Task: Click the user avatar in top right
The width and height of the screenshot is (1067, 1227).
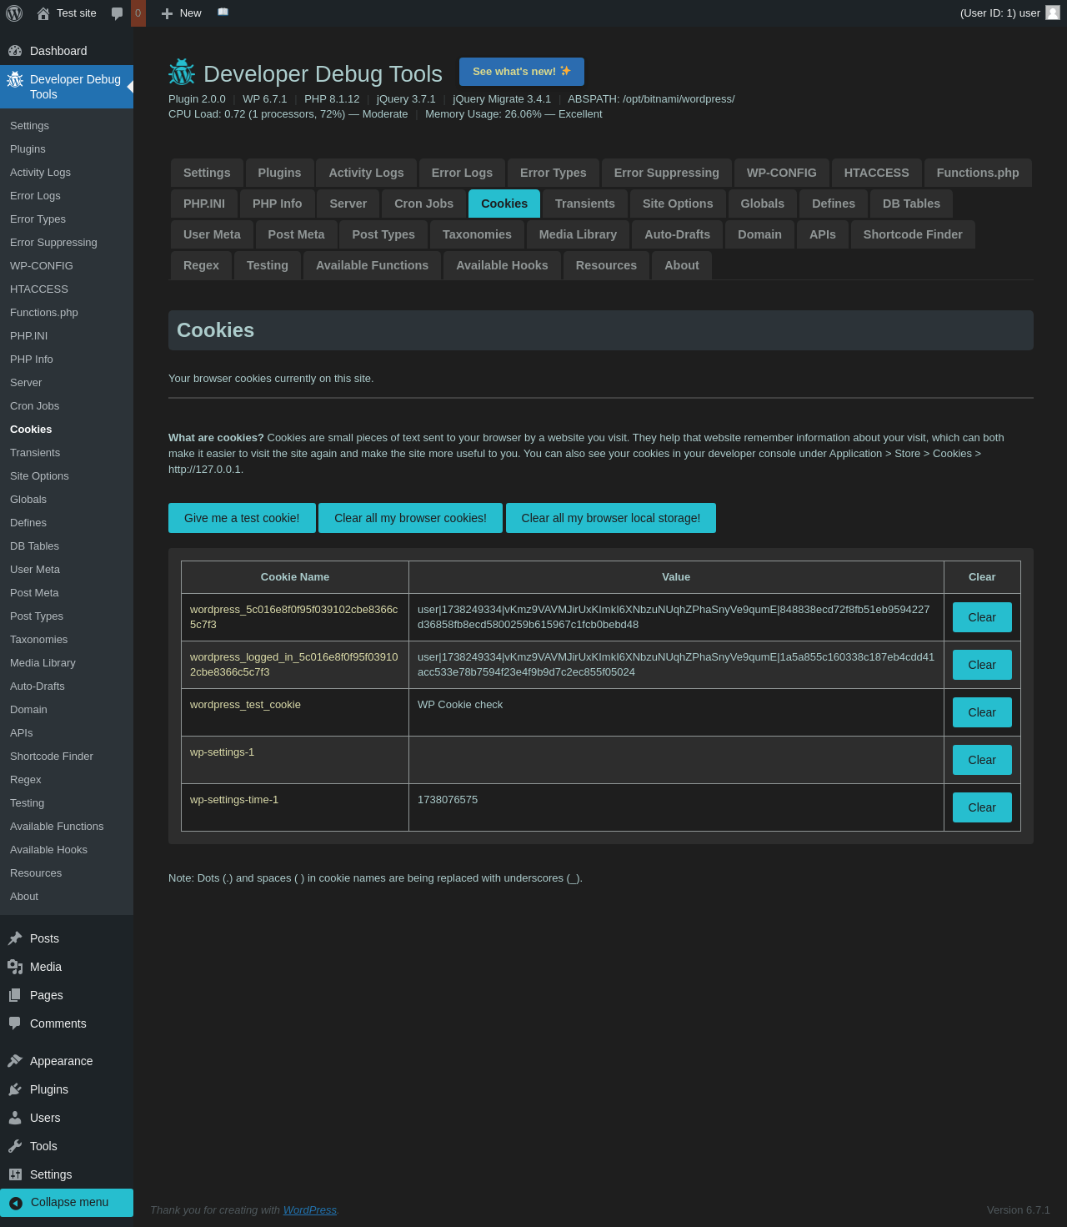Action: (1053, 13)
